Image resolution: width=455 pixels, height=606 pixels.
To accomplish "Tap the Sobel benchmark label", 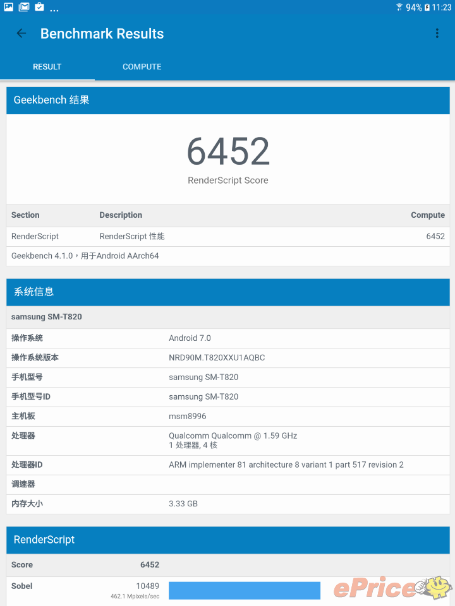I will point(21,586).
